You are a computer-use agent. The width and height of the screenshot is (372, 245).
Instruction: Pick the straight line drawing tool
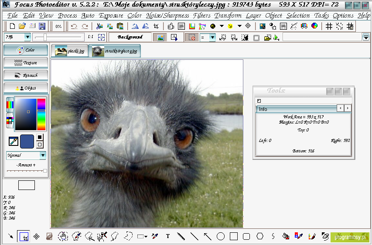pos(195,236)
